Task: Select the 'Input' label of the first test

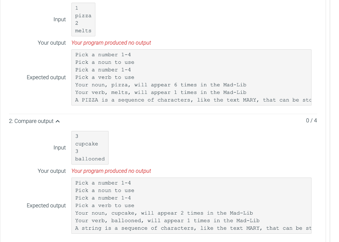Action: [60, 19]
